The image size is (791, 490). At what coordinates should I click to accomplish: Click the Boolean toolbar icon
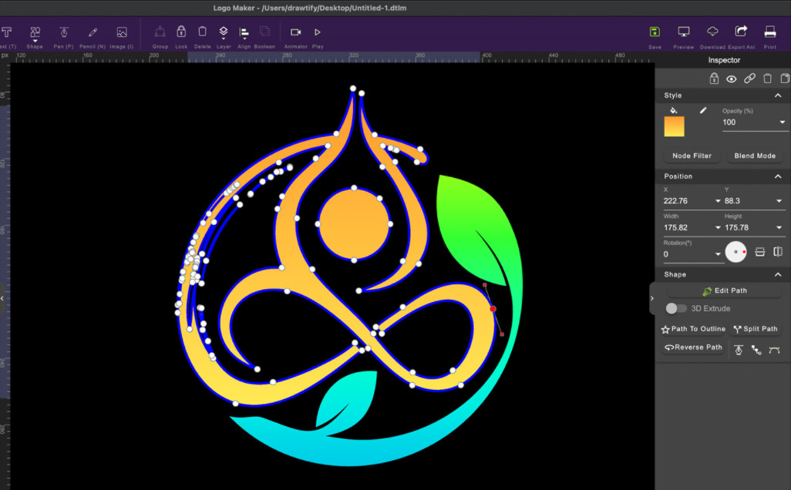click(264, 32)
